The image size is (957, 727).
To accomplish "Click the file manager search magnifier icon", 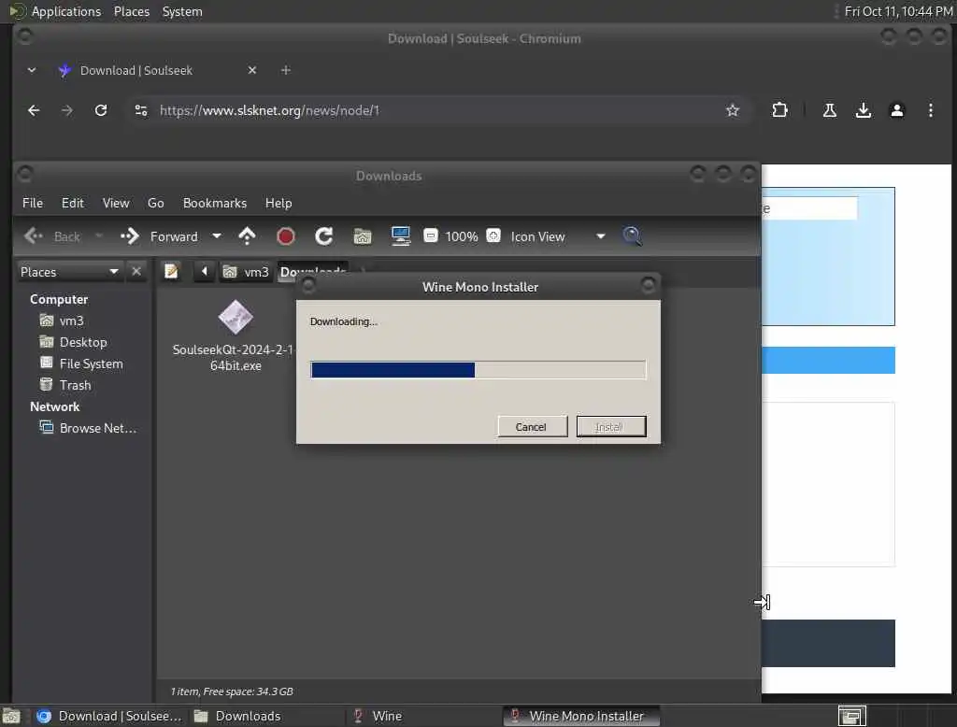I will pos(632,235).
